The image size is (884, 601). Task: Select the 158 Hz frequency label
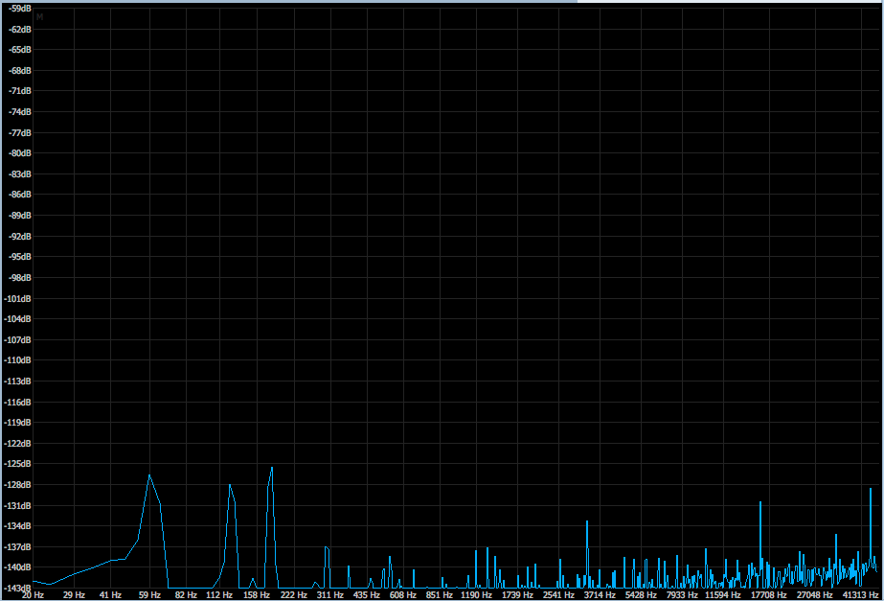[257, 595]
